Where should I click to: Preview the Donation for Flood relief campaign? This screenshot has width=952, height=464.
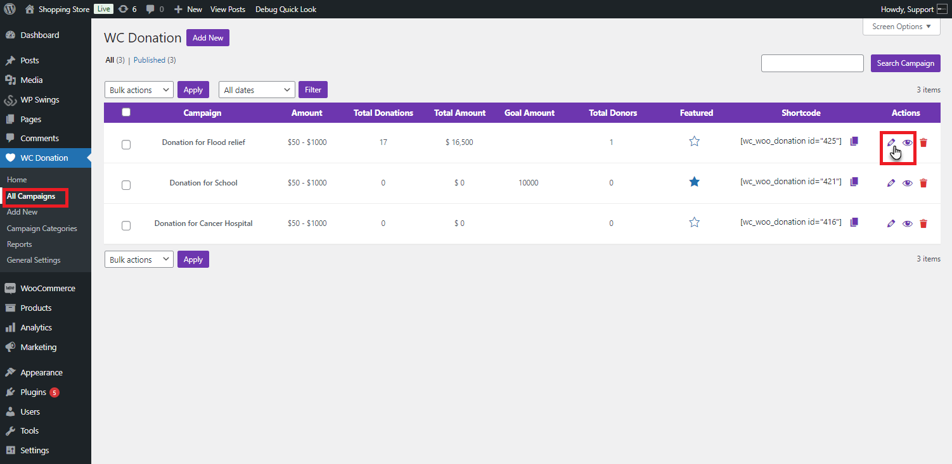908,142
